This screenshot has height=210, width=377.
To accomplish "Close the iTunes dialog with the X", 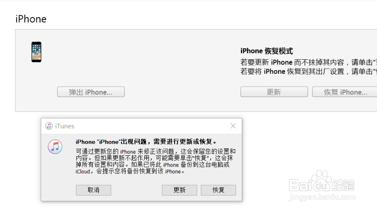I will point(233,126).
